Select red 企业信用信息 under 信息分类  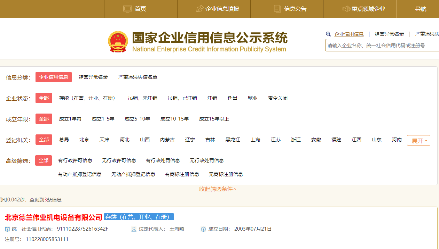pos(54,77)
